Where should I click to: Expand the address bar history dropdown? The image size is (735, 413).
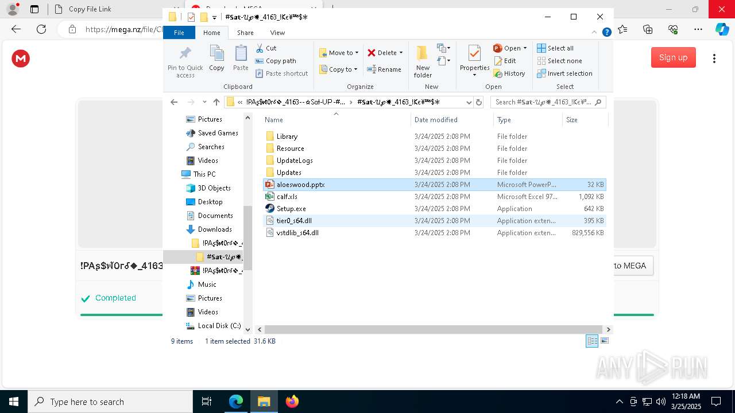[x=469, y=102]
